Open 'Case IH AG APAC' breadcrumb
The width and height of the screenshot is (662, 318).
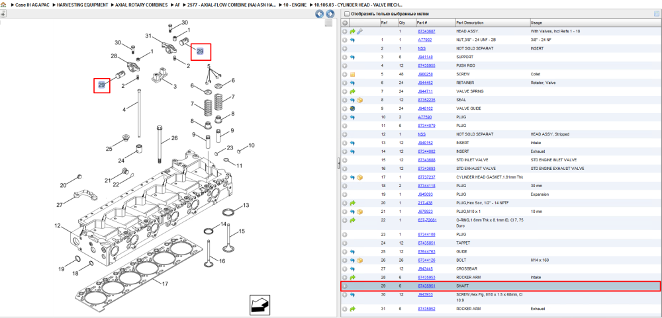point(32,5)
